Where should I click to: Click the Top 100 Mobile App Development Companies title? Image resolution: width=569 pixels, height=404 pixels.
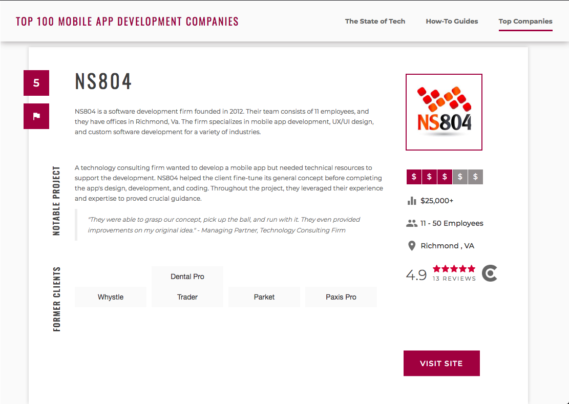pos(127,22)
